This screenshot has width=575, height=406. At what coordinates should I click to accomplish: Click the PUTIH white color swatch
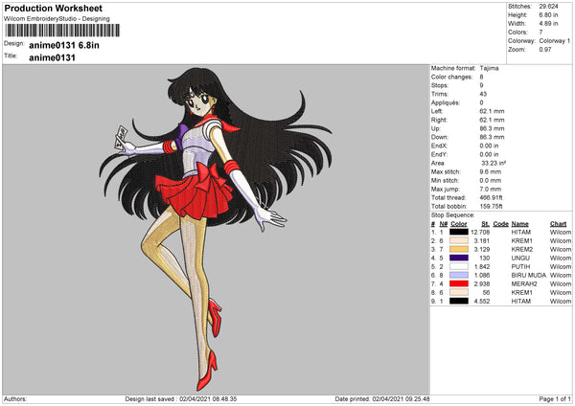[459, 266]
